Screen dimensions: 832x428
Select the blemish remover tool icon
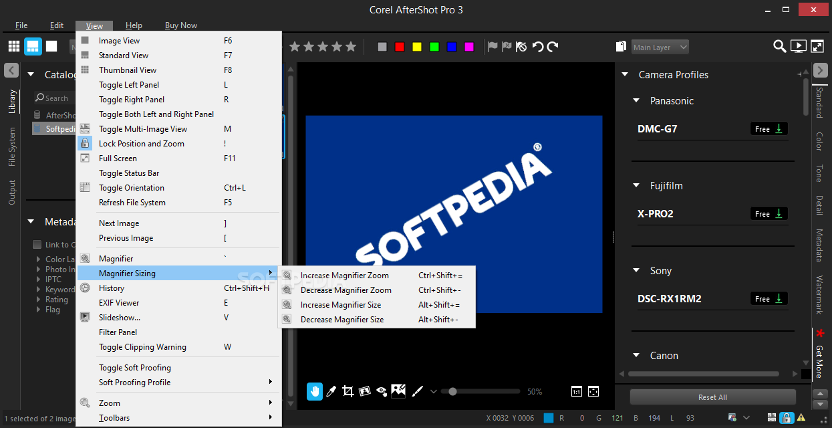point(399,391)
